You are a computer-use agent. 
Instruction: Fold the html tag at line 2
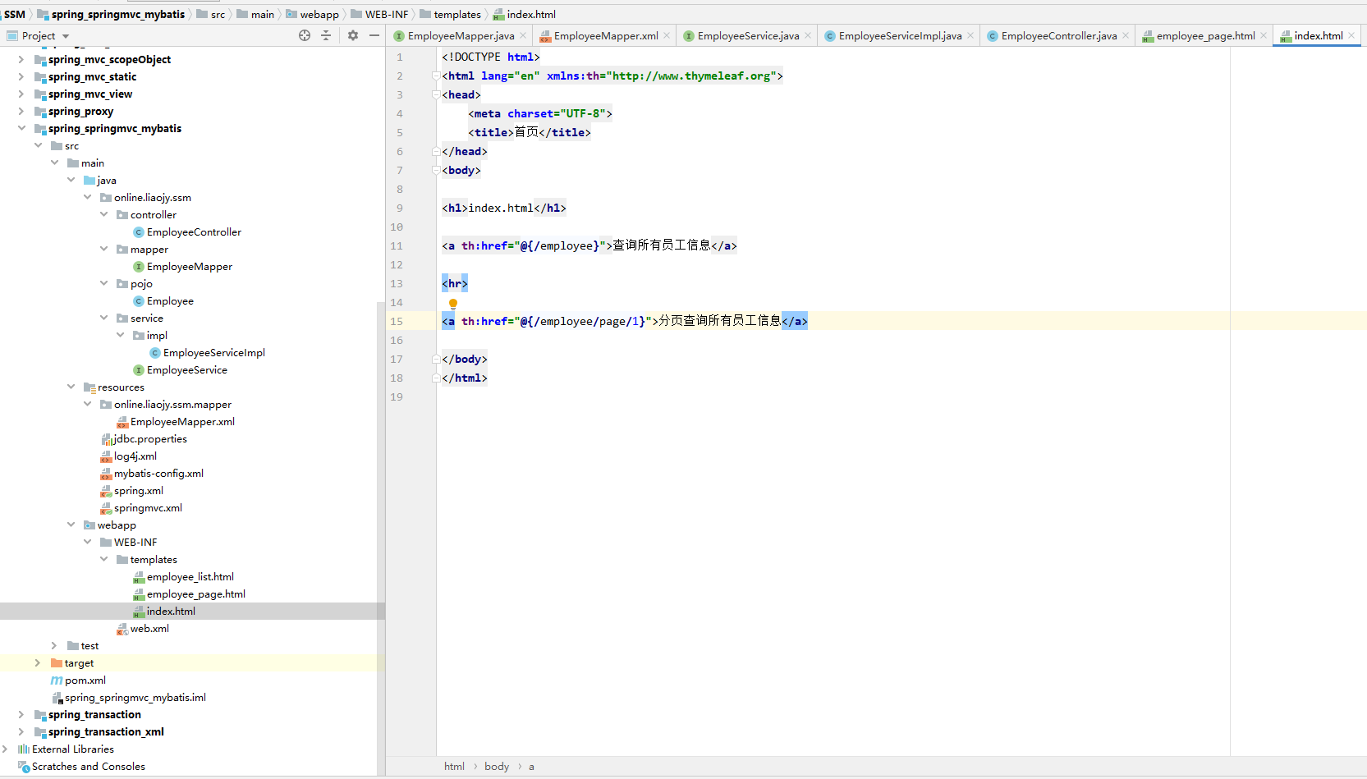coord(437,76)
